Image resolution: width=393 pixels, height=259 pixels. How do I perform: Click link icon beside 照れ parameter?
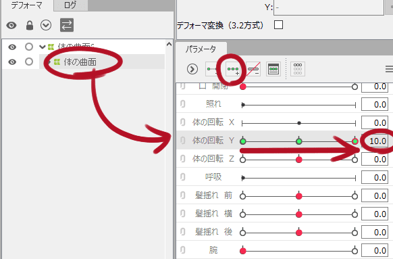183,104
